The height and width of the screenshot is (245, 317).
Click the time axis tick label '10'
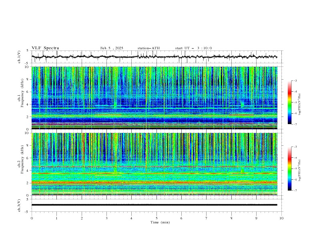pos(281,218)
